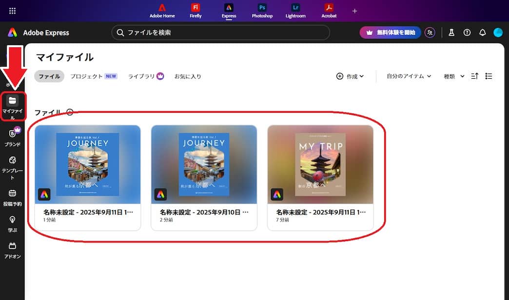Click the 無料体験を開始 button
This screenshot has width=509, height=300.
click(390, 33)
